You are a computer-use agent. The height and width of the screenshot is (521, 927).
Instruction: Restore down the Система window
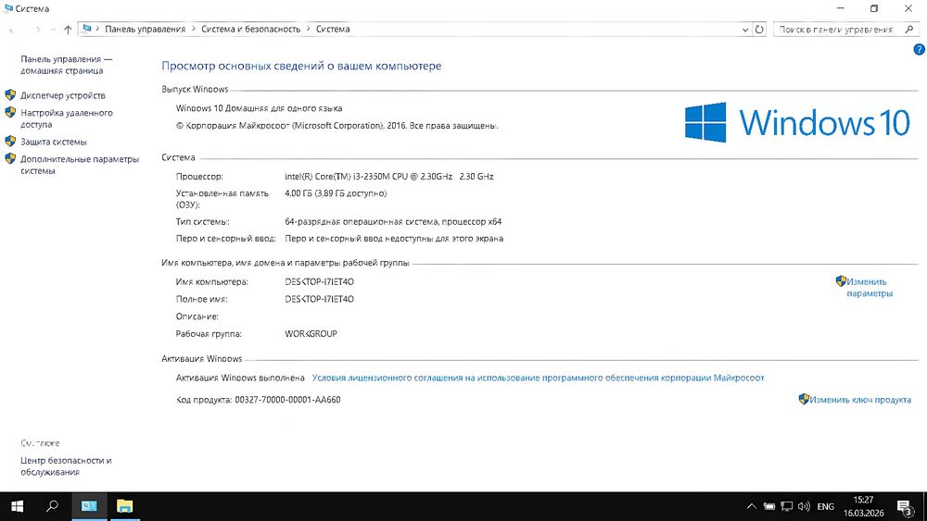pos(874,8)
